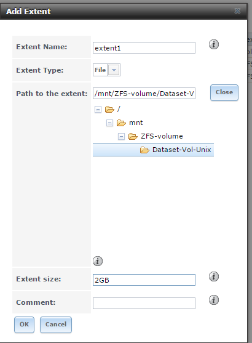Click the info icon beside Extent size
The image size is (252, 343).
[214, 276]
